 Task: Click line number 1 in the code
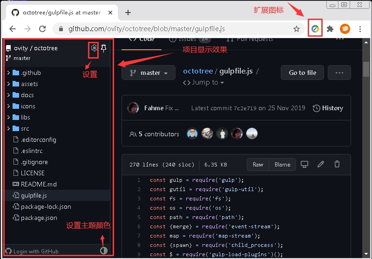pos(139,180)
